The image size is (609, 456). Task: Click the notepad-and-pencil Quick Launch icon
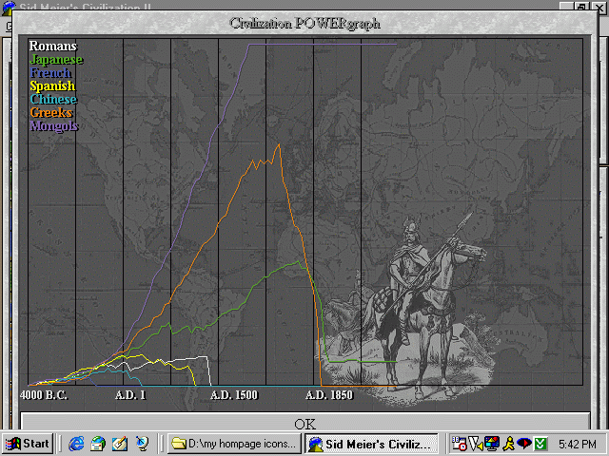(x=120, y=444)
